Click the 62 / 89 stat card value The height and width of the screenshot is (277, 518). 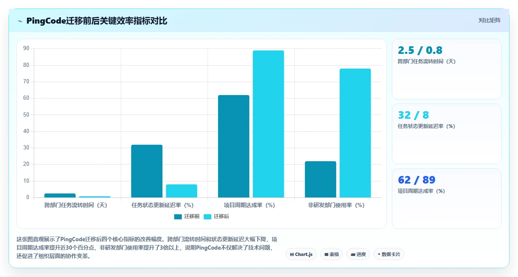pyautogui.click(x=416, y=180)
